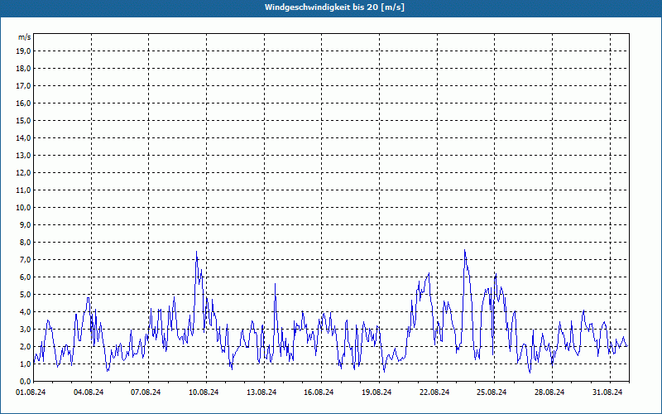Viewport: 662px width, 414px height.
Task: Click the 1,0 y-axis label
Action: 25,363
